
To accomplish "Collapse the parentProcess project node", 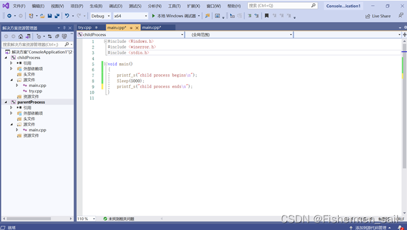I will pyautogui.click(x=6, y=102).
